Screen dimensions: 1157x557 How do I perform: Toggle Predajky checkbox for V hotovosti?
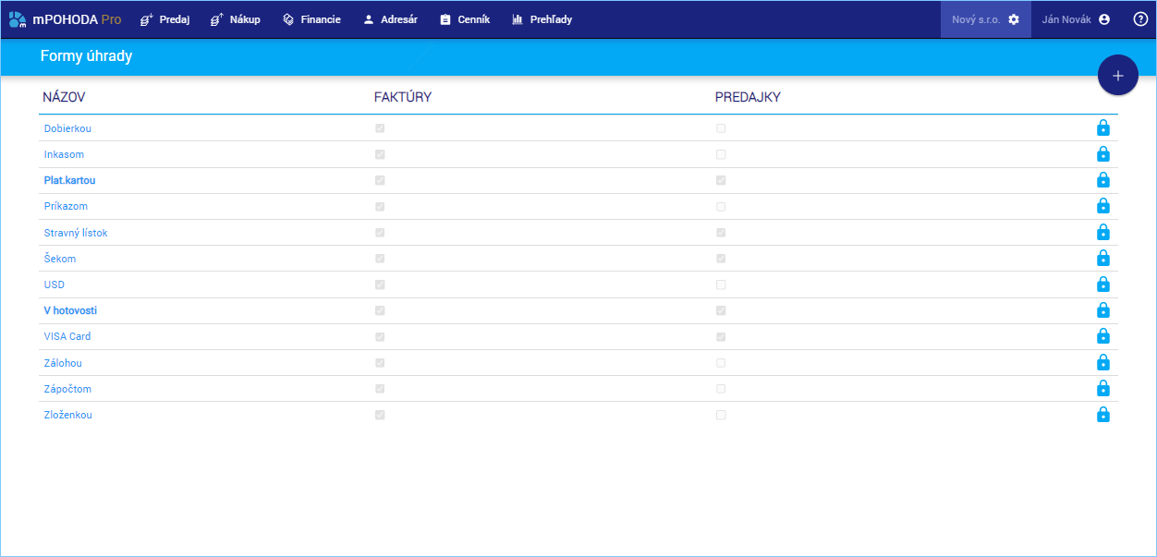(x=721, y=310)
